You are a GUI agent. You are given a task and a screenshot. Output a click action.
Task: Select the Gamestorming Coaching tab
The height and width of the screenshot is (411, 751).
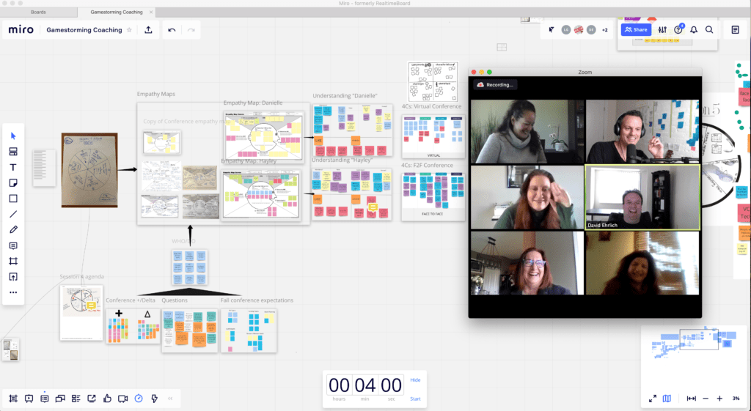coord(117,12)
